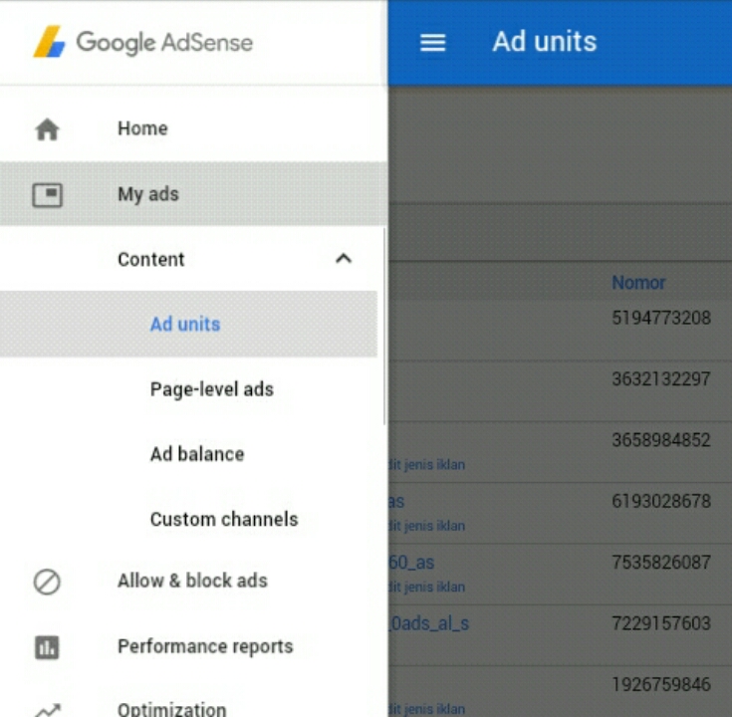
Task: Click edit jenis iklan link in row 7535826087
Action: pos(426,587)
